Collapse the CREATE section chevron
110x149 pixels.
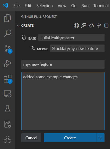18,26
